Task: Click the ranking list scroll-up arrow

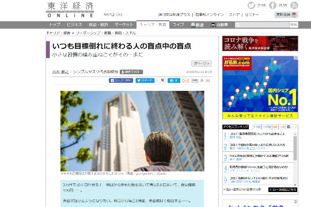Action: click(295, 135)
